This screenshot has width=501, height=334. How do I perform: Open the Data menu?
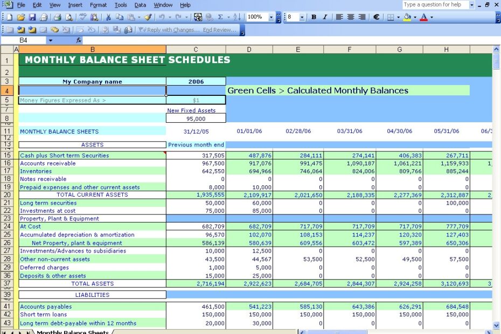pos(140,5)
